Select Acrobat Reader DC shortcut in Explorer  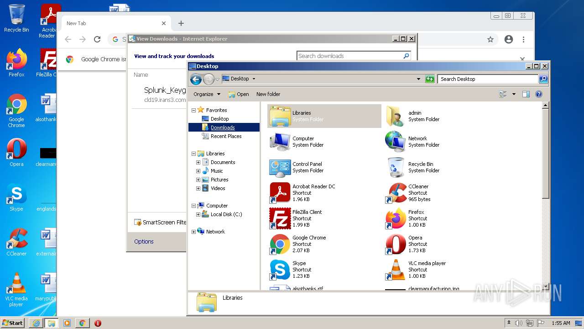(x=280, y=193)
